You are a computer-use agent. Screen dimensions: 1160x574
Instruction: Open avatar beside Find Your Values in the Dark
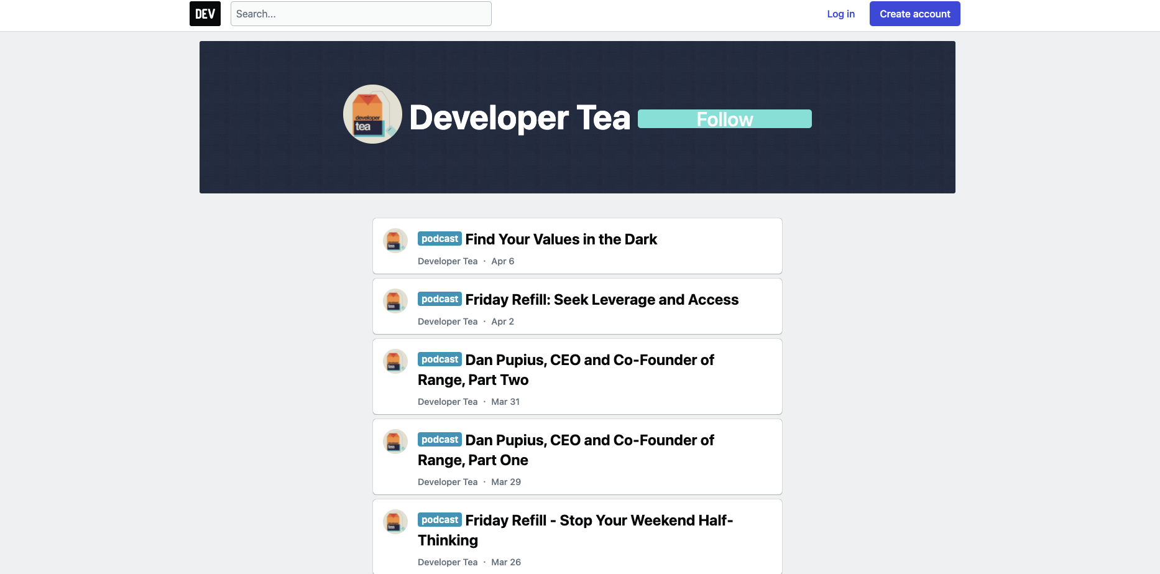point(395,241)
